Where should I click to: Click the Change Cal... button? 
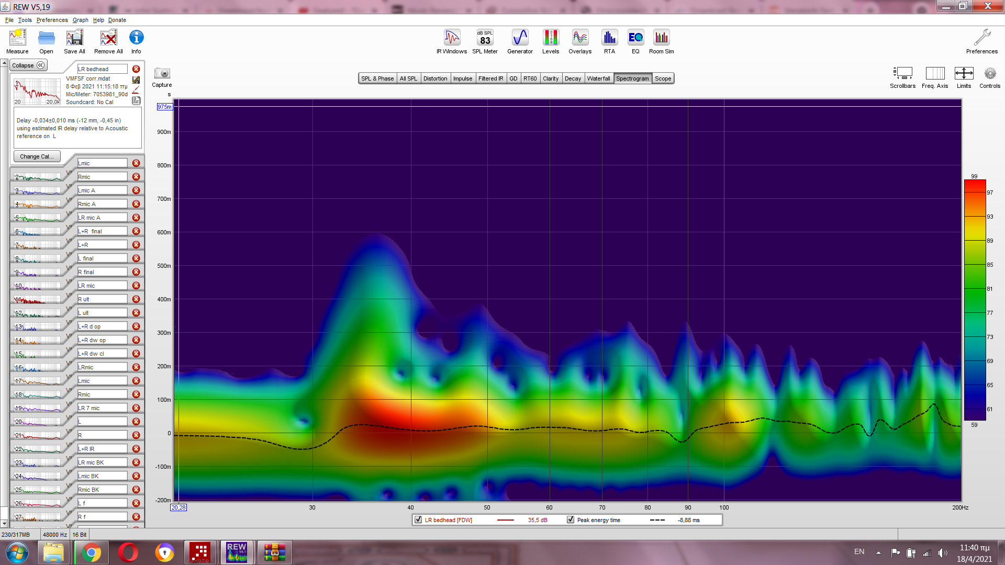(x=37, y=156)
